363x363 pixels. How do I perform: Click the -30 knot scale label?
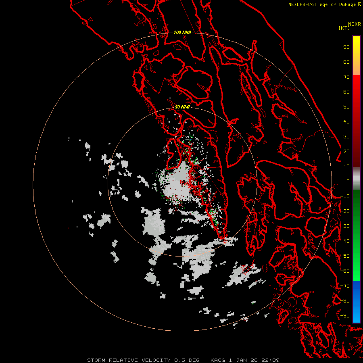pos(345,226)
